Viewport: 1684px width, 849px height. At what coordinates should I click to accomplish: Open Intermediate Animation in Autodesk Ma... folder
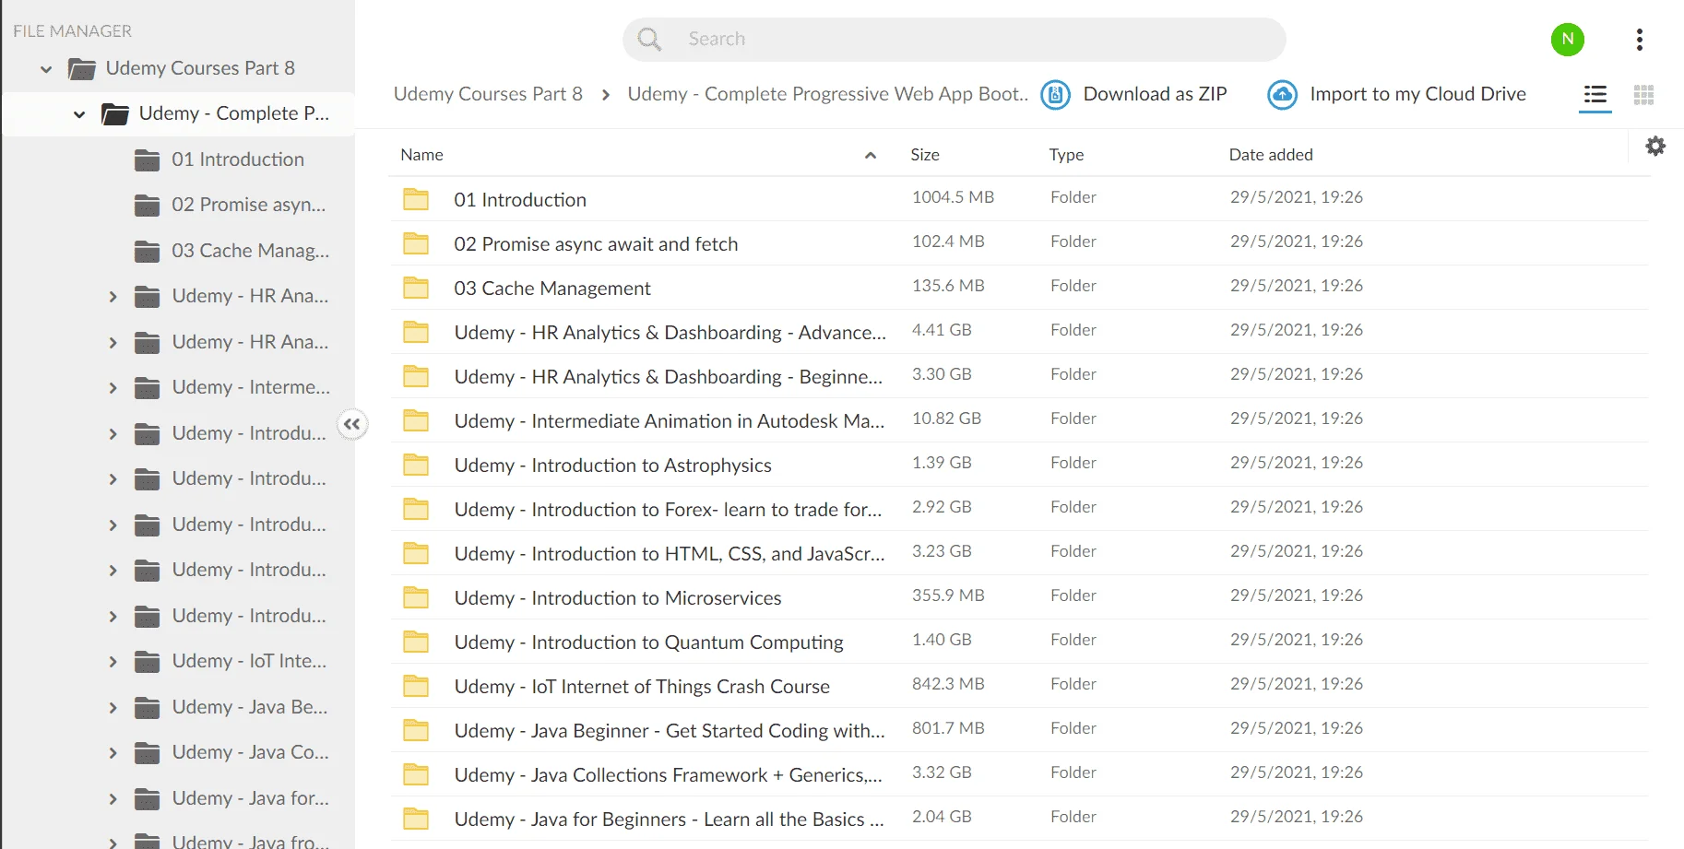pyautogui.click(x=670, y=420)
